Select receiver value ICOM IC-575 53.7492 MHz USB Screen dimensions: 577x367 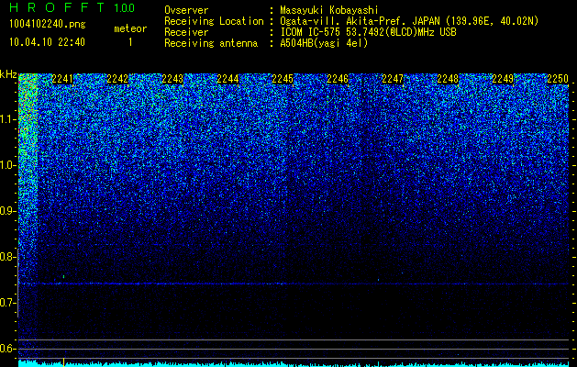(x=368, y=32)
